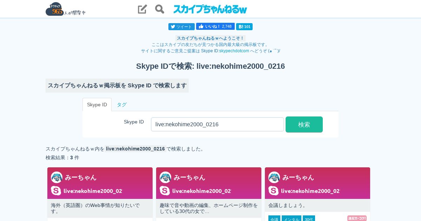Select the Skype ID tab
The image size is (421, 221).
point(97,105)
